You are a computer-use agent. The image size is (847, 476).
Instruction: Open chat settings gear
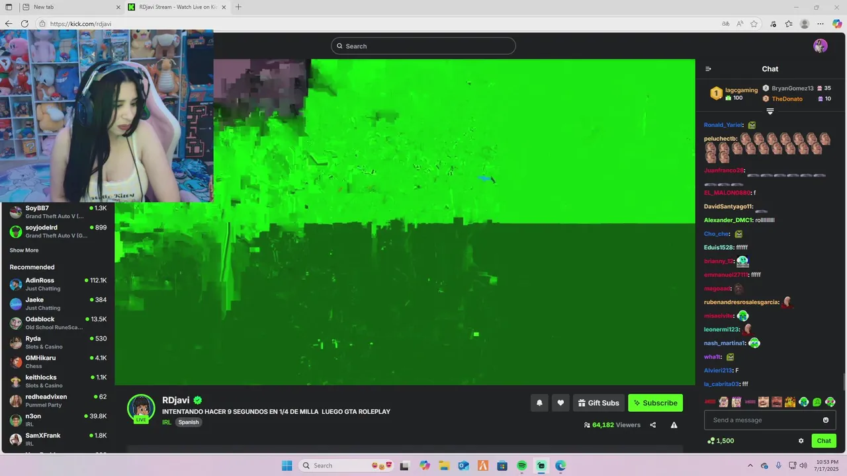(x=801, y=441)
